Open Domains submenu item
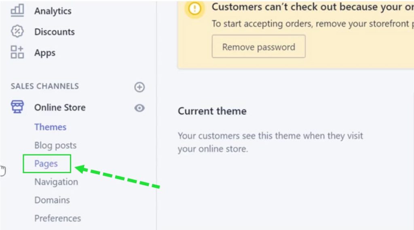The width and height of the screenshot is (414, 230). click(52, 200)
